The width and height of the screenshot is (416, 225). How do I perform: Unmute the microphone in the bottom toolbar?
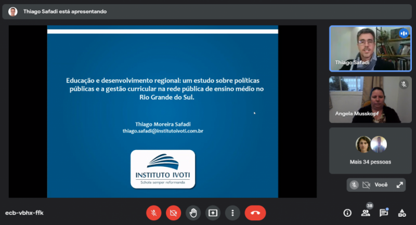click(x=153, y=213)
